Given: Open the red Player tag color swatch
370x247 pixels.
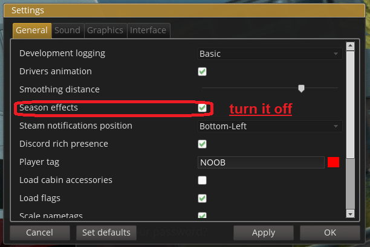Looking at the screenshot, I should pyautogui.click(x=333, y=162).
